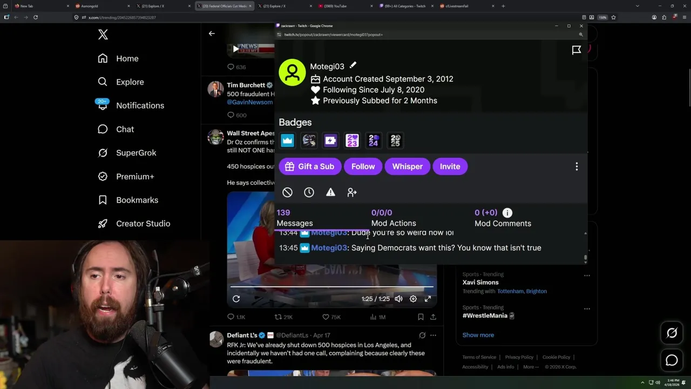Viewport: 691px width, 389px height.
Task: Click the floating chat messages button
Action: click(672, 360)
